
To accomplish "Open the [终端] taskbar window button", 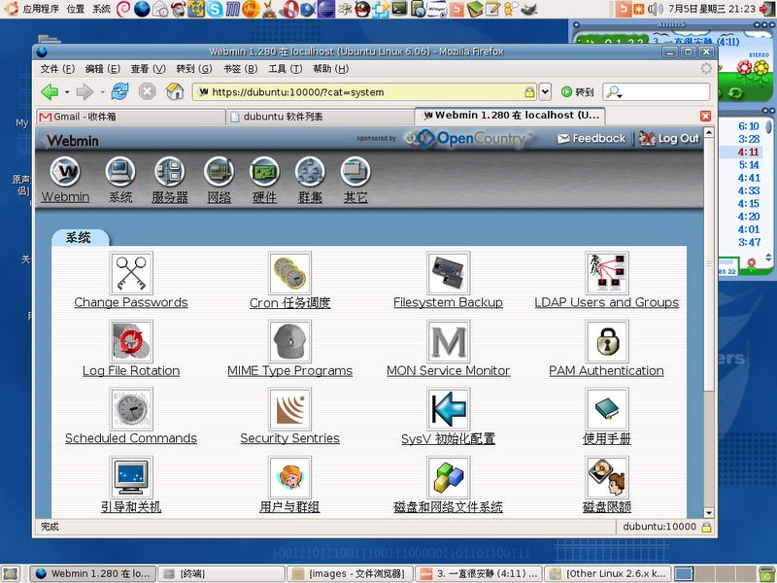I will [x=221, y=573].
